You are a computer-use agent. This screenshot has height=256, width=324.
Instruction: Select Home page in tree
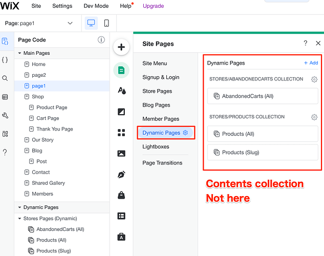(62, 65)
